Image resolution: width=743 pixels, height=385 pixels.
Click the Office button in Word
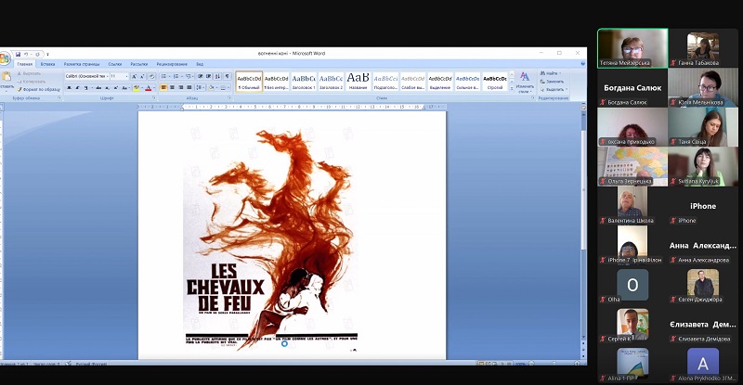point(5,58)
